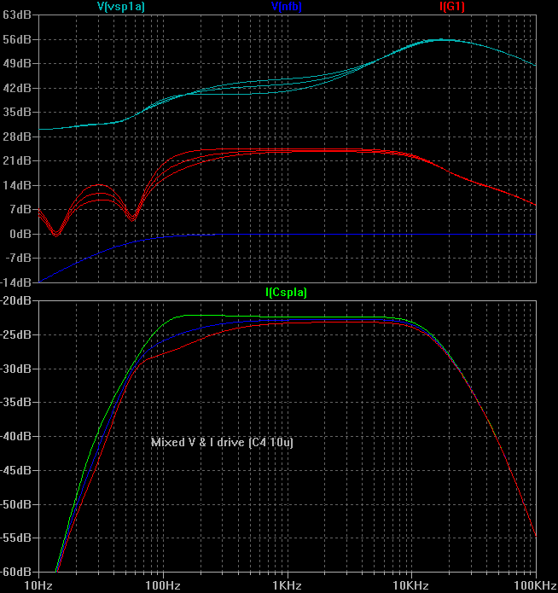558x593 pixels.
Task: Click the V(vsp1a) trace label
Action: coord(121,7)
